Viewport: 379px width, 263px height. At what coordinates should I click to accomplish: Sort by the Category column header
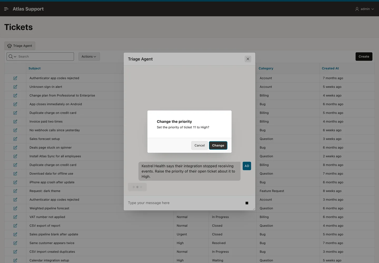pos(266,68)
